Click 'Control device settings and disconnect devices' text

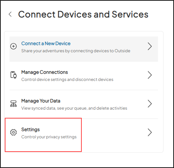click(67, 80)
